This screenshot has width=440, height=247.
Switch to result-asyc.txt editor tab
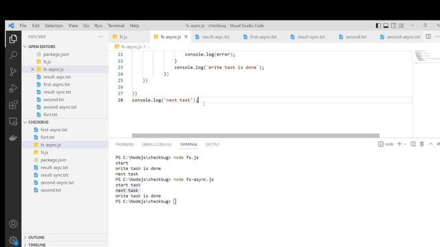pyautogui.click(x=215, y=36)
